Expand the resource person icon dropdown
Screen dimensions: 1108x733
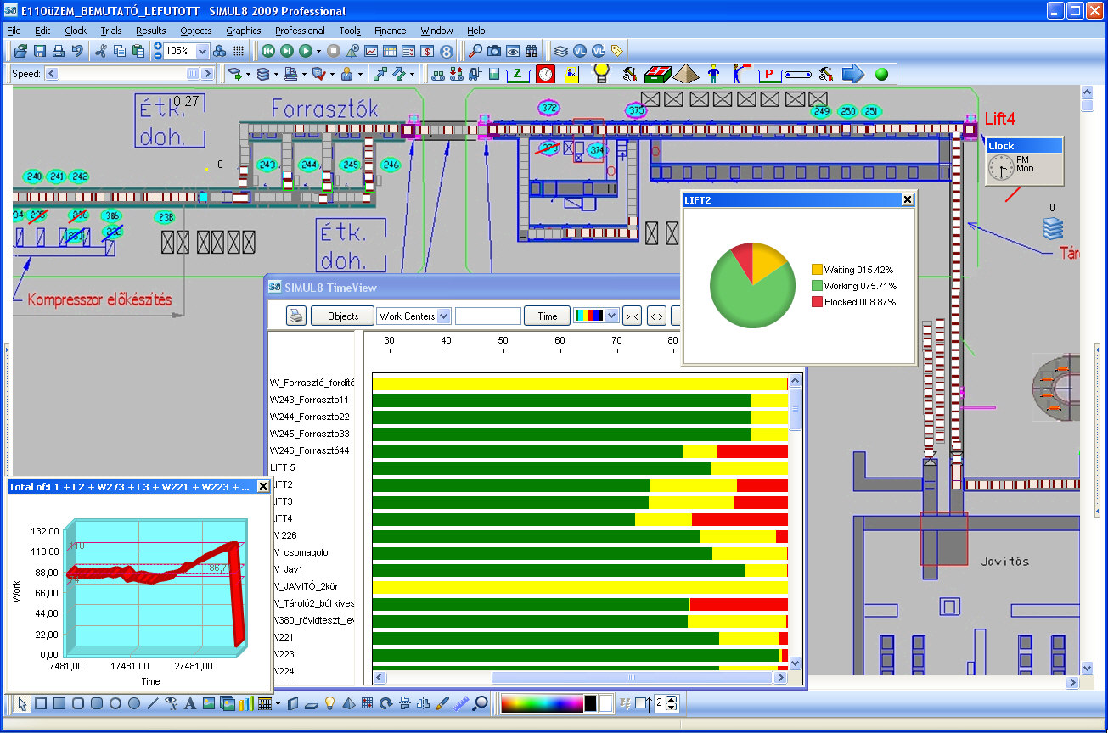tap(360, 74)
